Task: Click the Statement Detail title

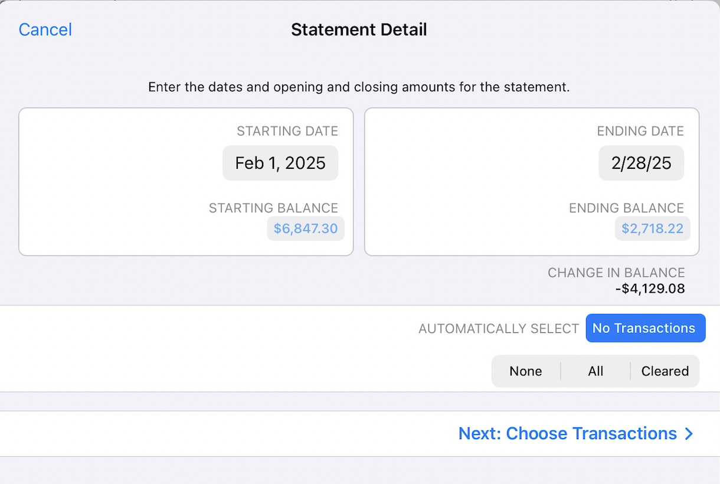Action: (359, 30)
